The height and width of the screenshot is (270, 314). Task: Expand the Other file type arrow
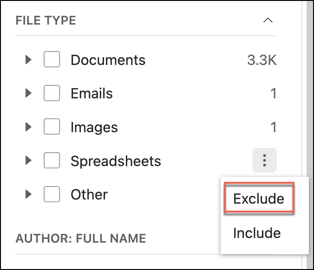[28, 194]
